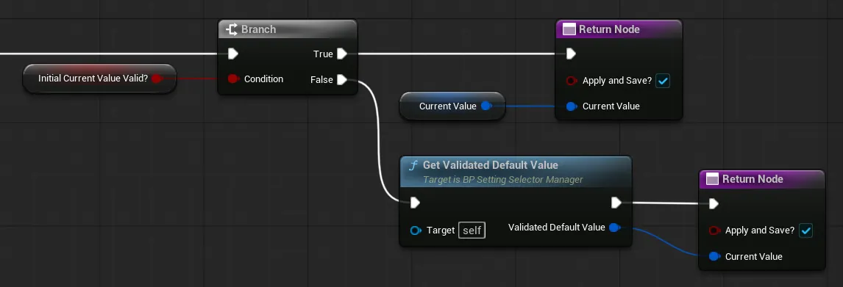
Task: Select the upper Return Node header
Action: point(619,29)
